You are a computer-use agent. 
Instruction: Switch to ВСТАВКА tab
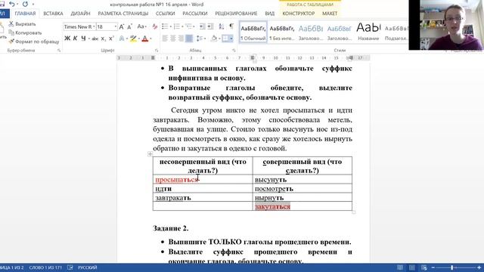[53, 14]
